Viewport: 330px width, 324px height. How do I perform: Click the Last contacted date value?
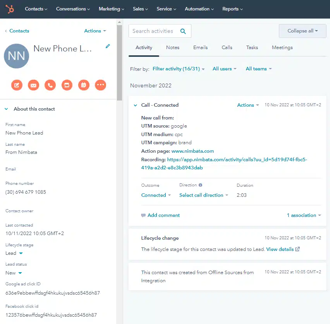[34, 234]
